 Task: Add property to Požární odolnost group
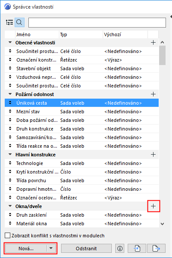(153, 94)
